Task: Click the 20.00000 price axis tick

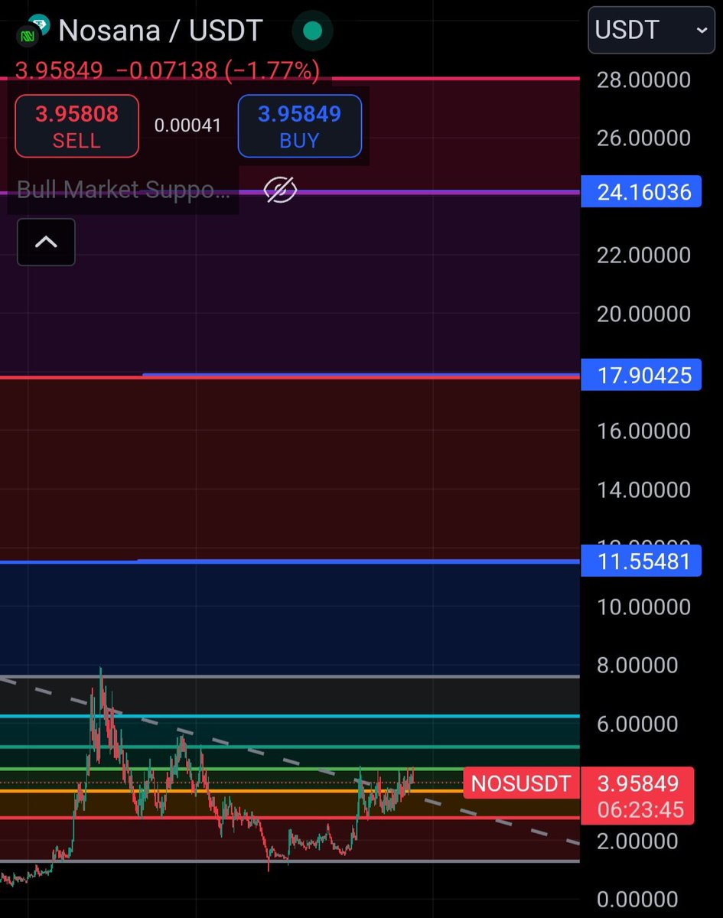Action: [x=643, y=314]
